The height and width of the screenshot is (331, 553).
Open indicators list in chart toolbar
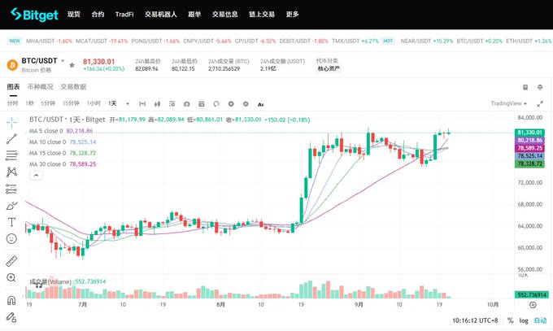(172, 104)
